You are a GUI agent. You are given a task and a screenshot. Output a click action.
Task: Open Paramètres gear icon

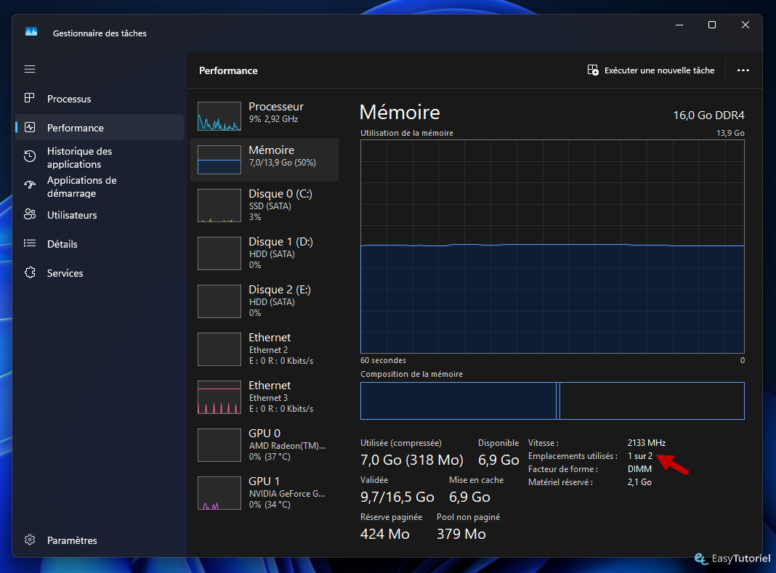click(x=30, y=540)
